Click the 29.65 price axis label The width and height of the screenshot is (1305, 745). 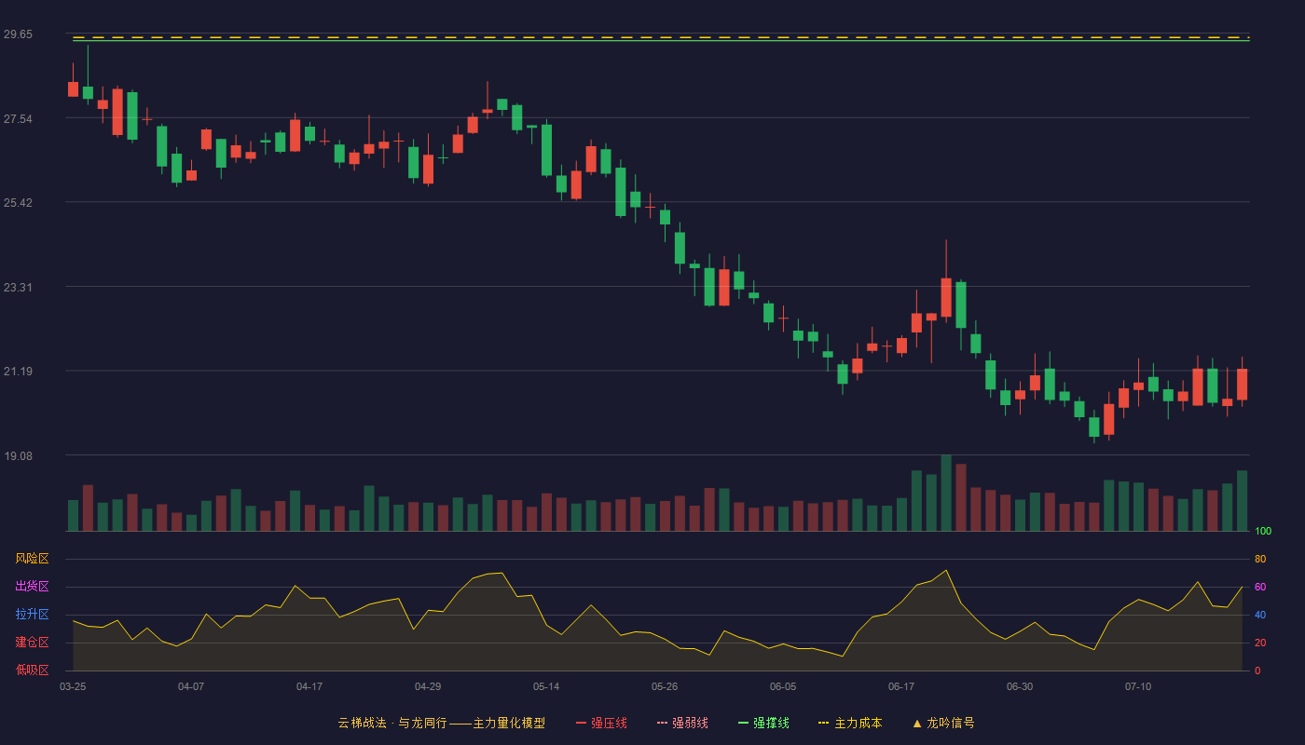coord(18,34)
